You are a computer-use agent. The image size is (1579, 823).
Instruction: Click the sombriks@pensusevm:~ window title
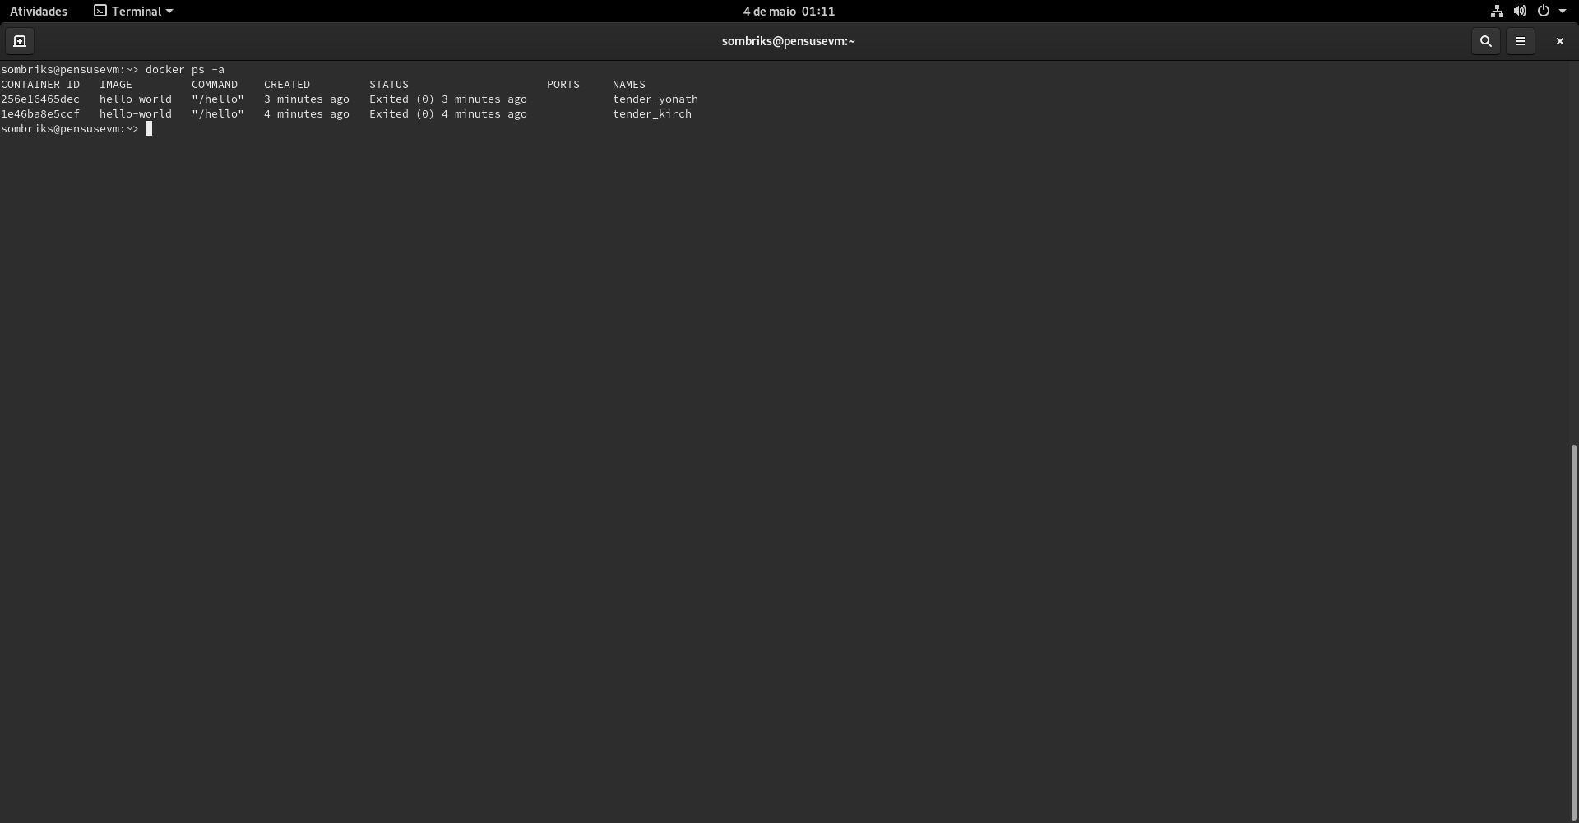click(787, 40)
